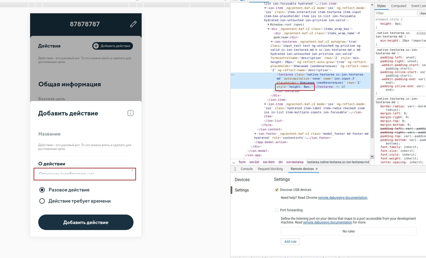Screen dimensions: 426x258
Task: Open remote debugging documentation link under Port forwarding
Action: point(328,222)
